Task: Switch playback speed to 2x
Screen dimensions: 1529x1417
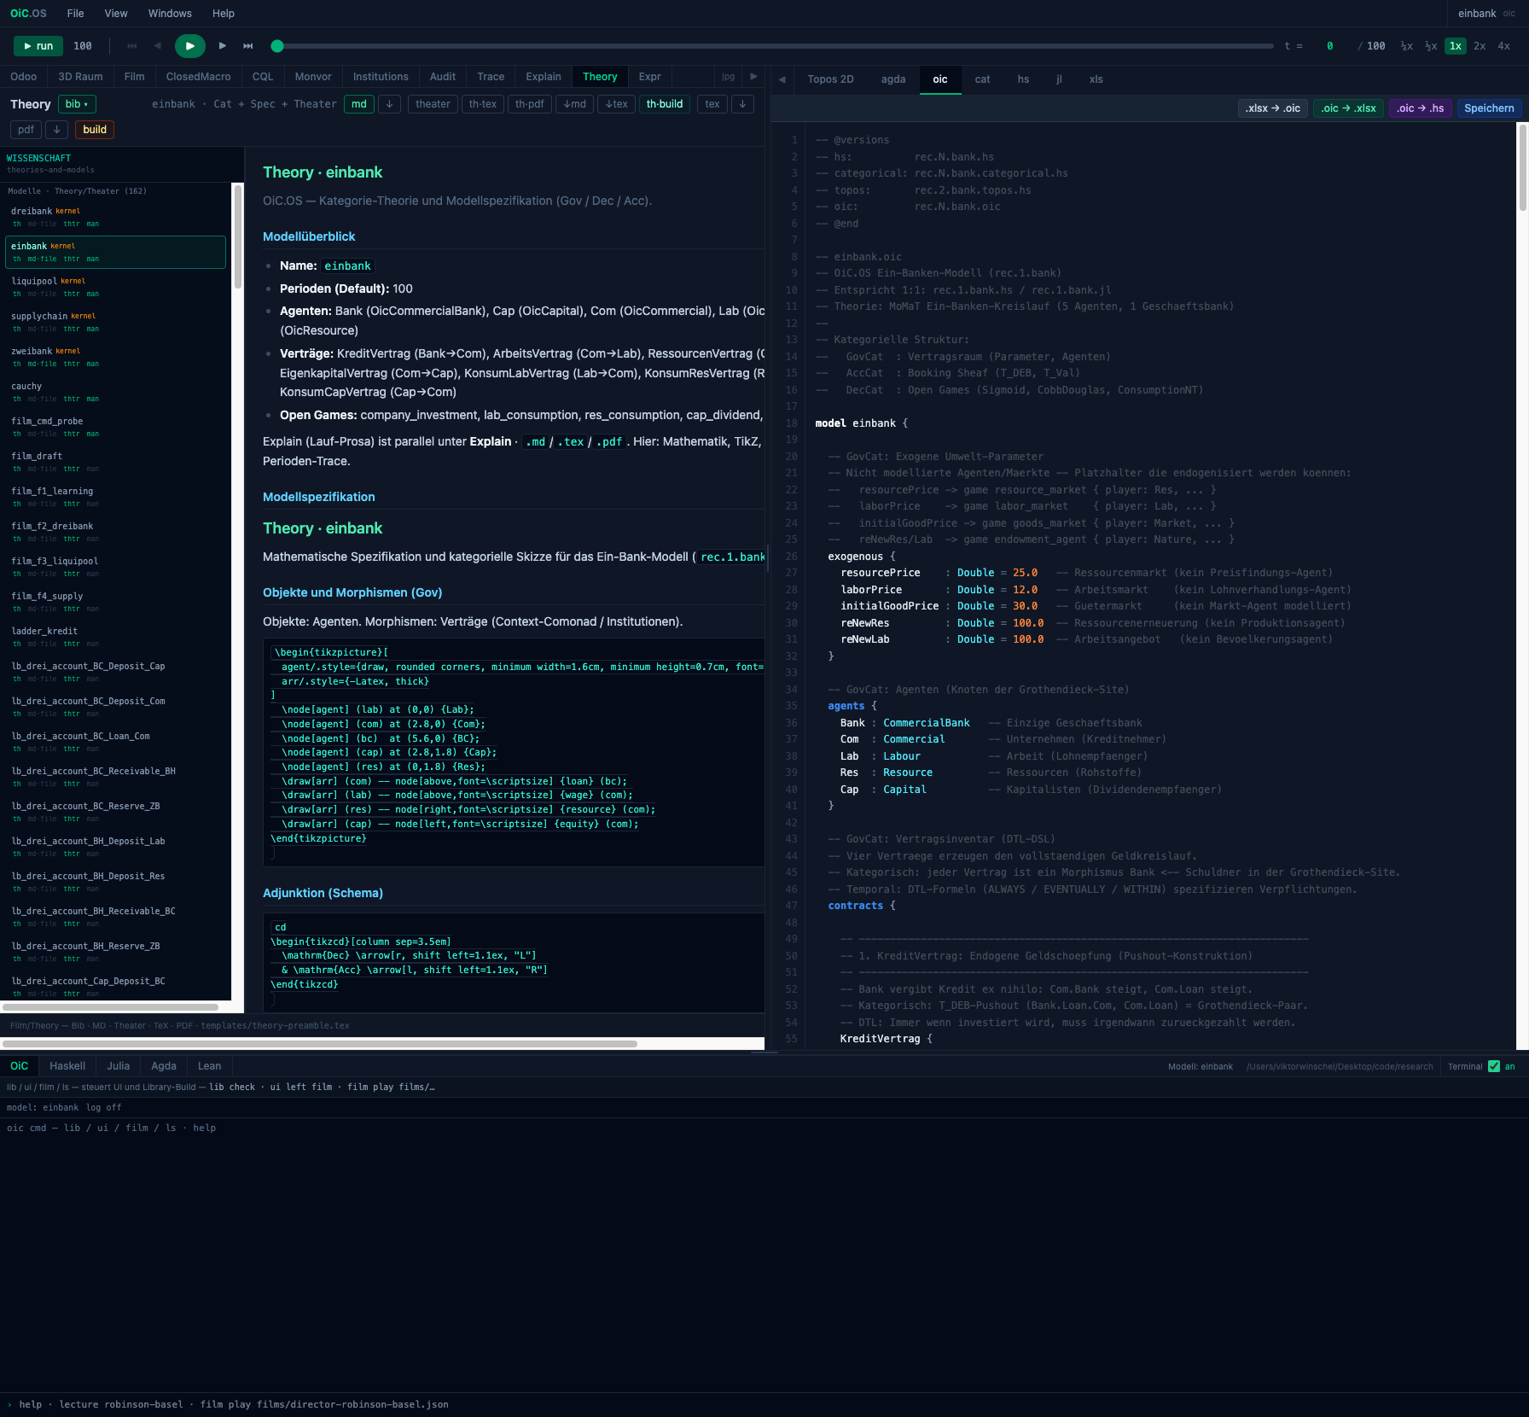Action: click(x=1480, y=46)
